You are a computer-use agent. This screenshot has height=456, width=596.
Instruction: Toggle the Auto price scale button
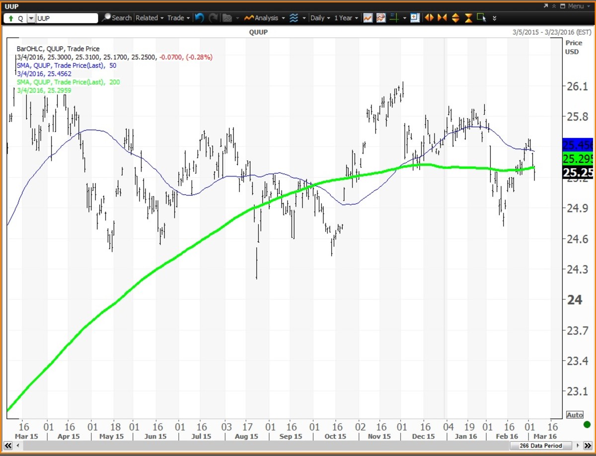[x=575, y=414]
